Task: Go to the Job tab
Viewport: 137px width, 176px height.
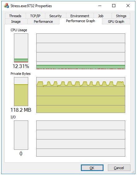Action: (101, 16)
